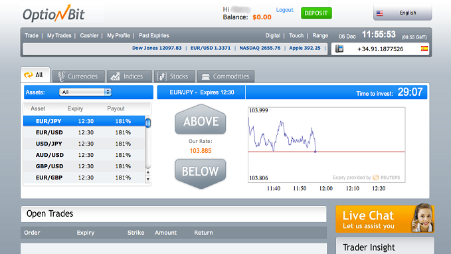Open My Trades in the navigation bar
The width and height of the screenshot is (451, 254).
pyautogui.click(x=59, y=36)
